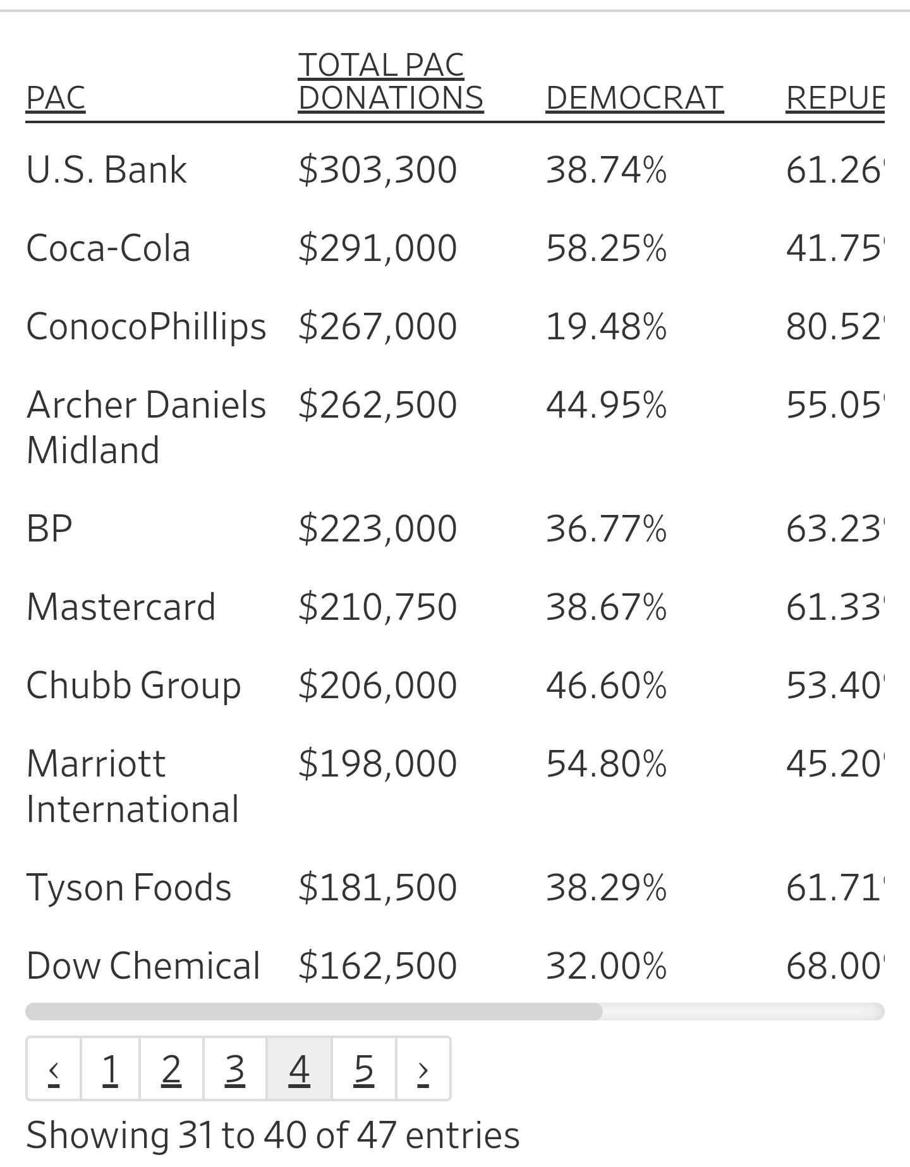910x1167 pixels.
Task: Navigate to page 5 of entries
Action: pyautogui.click(x=364, y=1069)
